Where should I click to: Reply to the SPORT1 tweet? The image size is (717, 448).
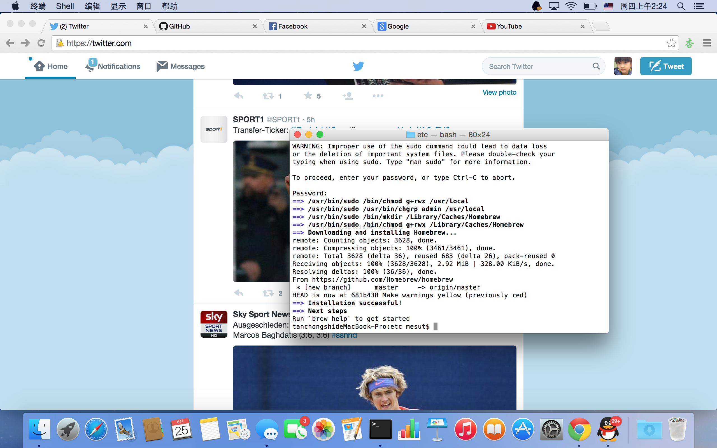[239, 293]
